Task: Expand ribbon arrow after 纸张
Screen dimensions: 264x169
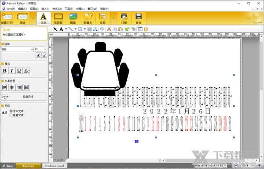Action: tap(33, 18)
